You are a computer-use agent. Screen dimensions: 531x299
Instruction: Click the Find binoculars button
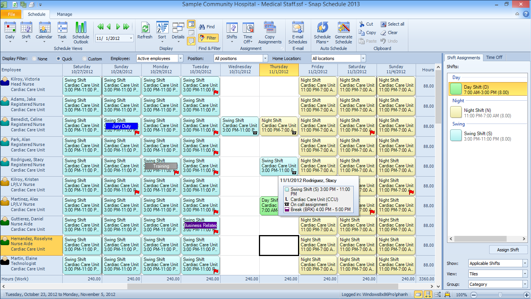(207, 27)
